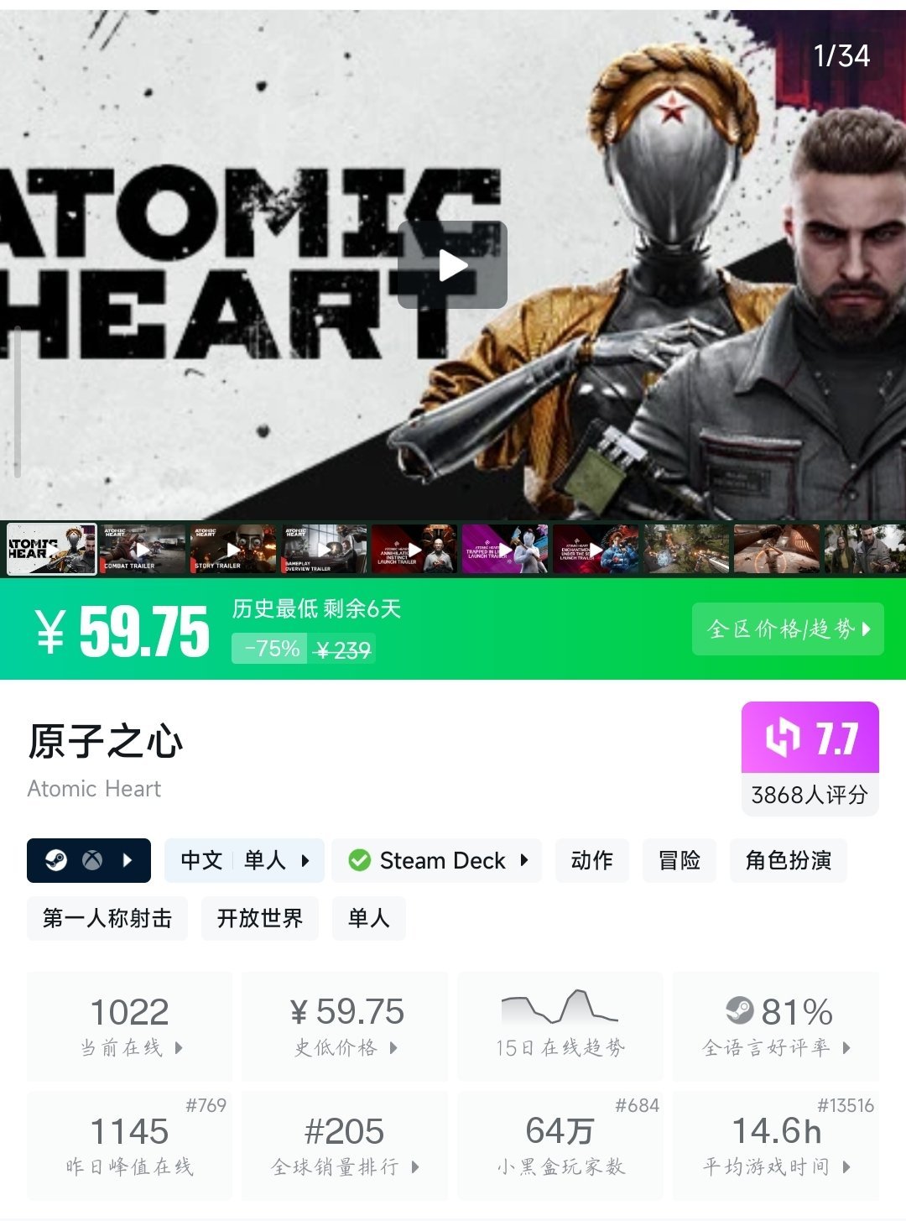906x1221 pixels.
Task: Open the 第一人称射击 tag
Action: (x=107, y=918)
